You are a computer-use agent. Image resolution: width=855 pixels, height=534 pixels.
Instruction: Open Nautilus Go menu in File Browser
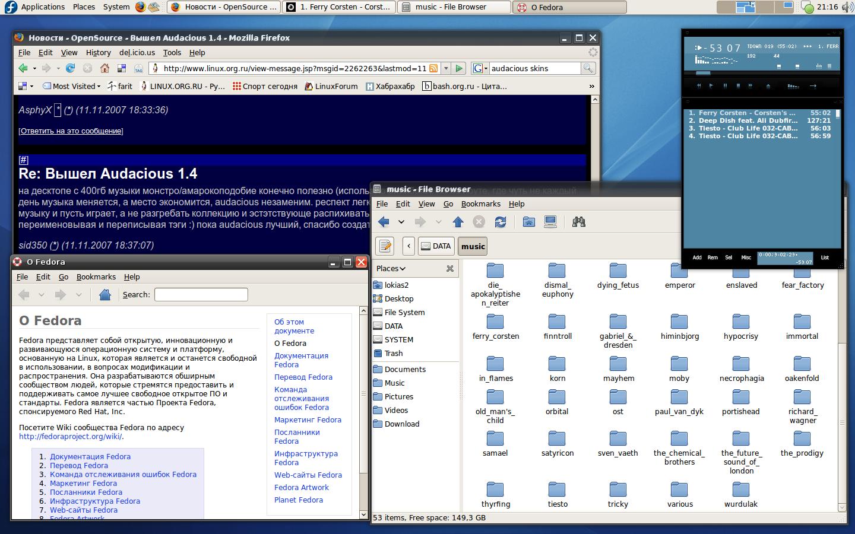[448, 204]
